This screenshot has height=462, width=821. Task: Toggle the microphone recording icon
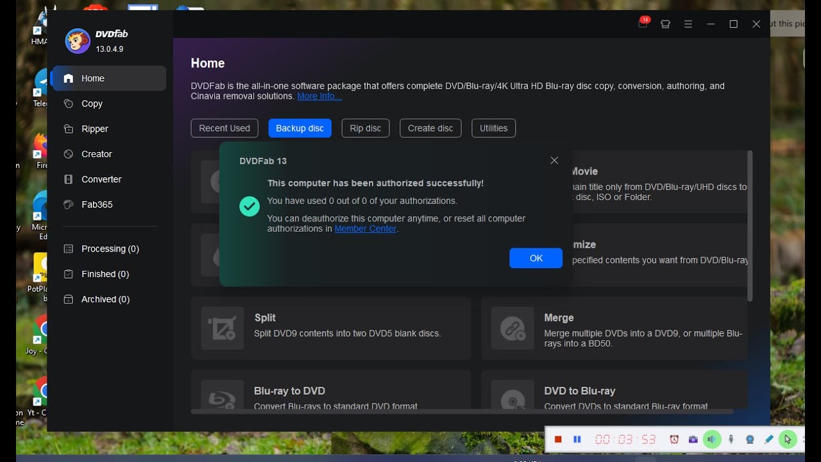tap(731, 440)
